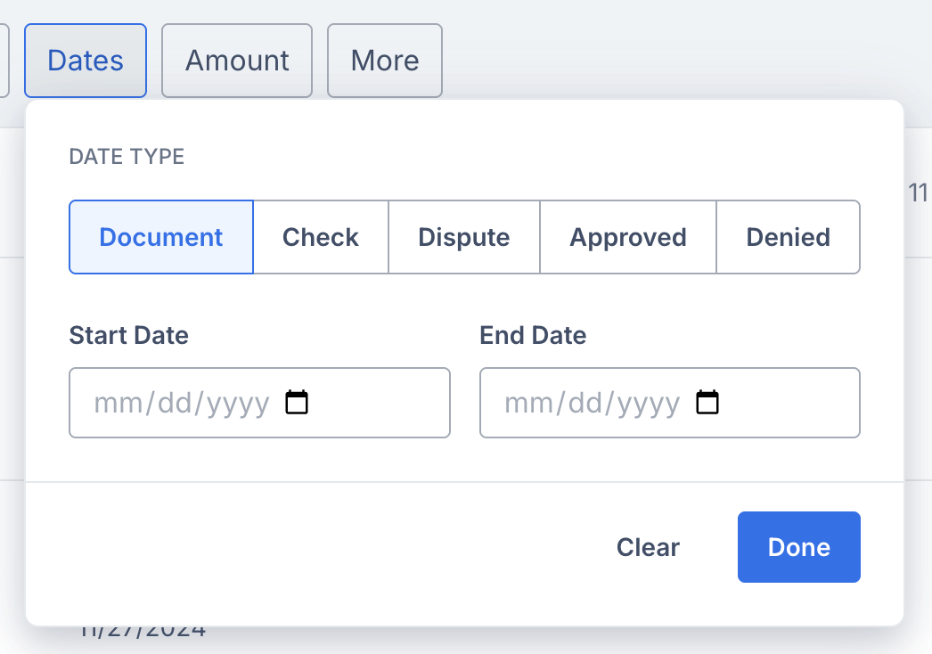932x654 pixels.
Task: Focus the End Date input field
Action: tap(670, 403)
